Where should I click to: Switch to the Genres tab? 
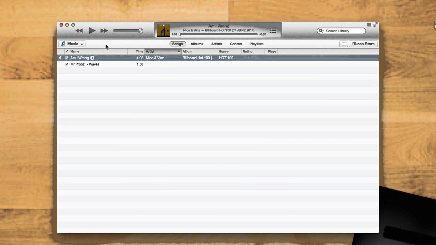coord(236,44)
